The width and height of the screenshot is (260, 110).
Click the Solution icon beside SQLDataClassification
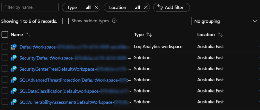(x=13, y=91)
